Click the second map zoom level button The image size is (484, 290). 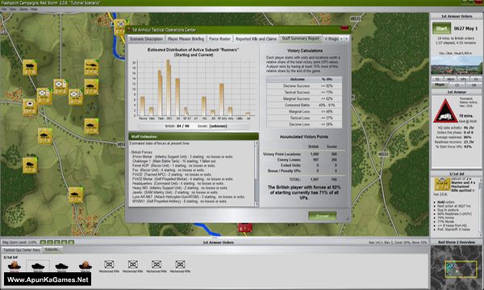[x=50, y=242]
